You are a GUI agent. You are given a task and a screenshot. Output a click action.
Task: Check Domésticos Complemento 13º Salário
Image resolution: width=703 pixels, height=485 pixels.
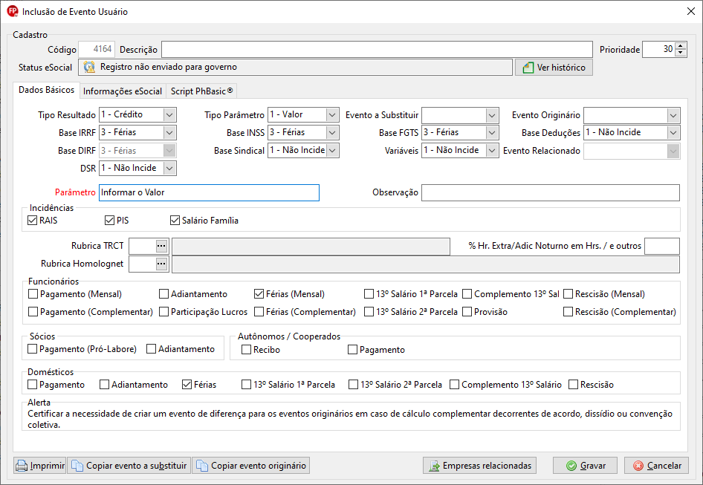click(x=455, y=385)
